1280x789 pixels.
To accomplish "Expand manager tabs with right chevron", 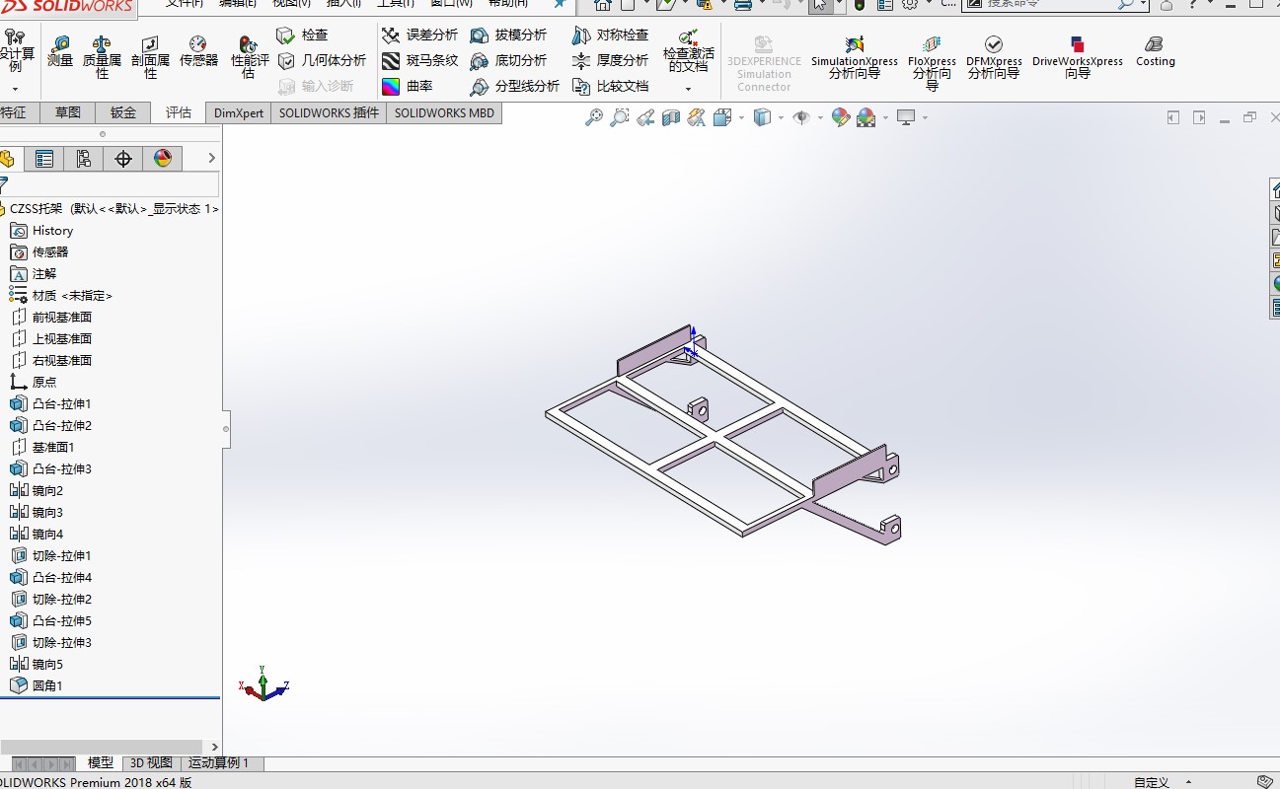I will pyautogui.click(x=211, y=158).
